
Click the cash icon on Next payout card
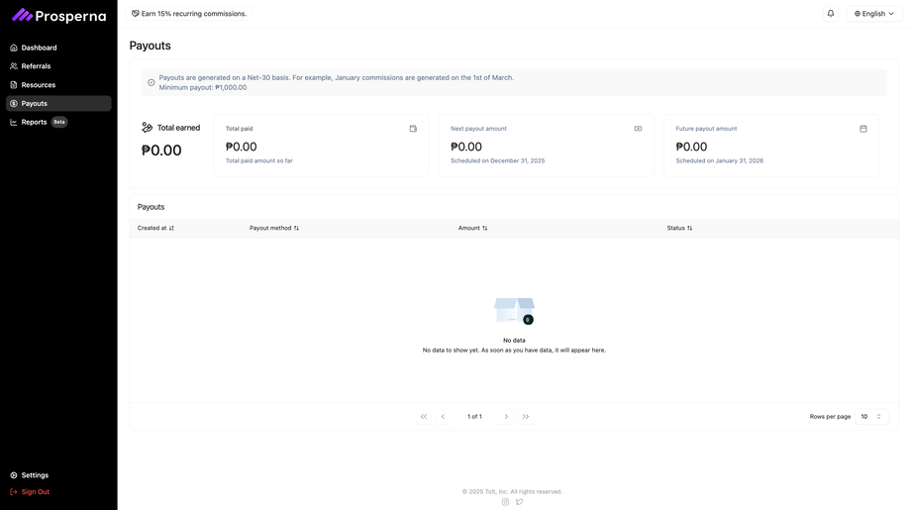[x=638, y=129]
